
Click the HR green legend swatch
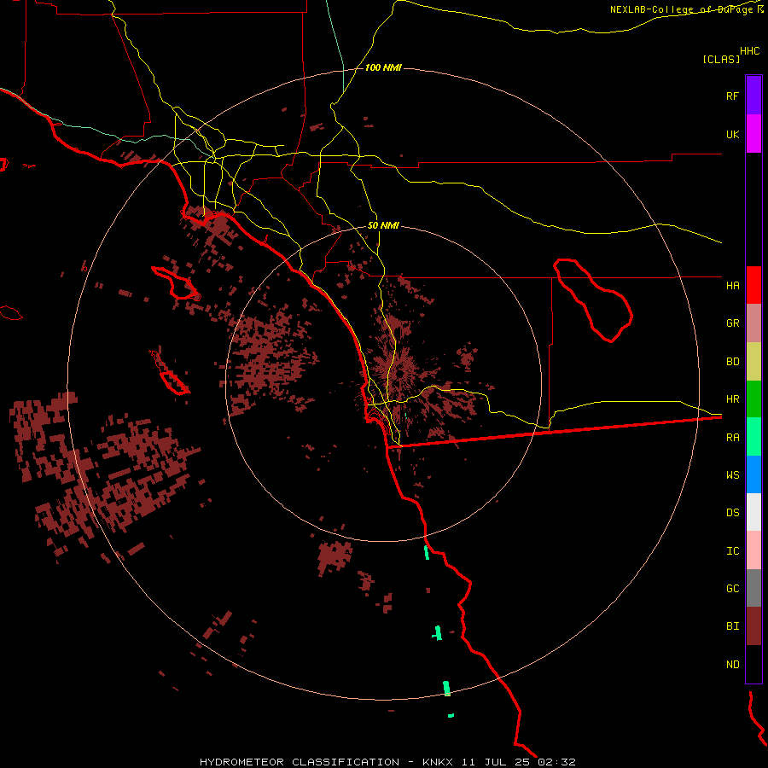753,399
